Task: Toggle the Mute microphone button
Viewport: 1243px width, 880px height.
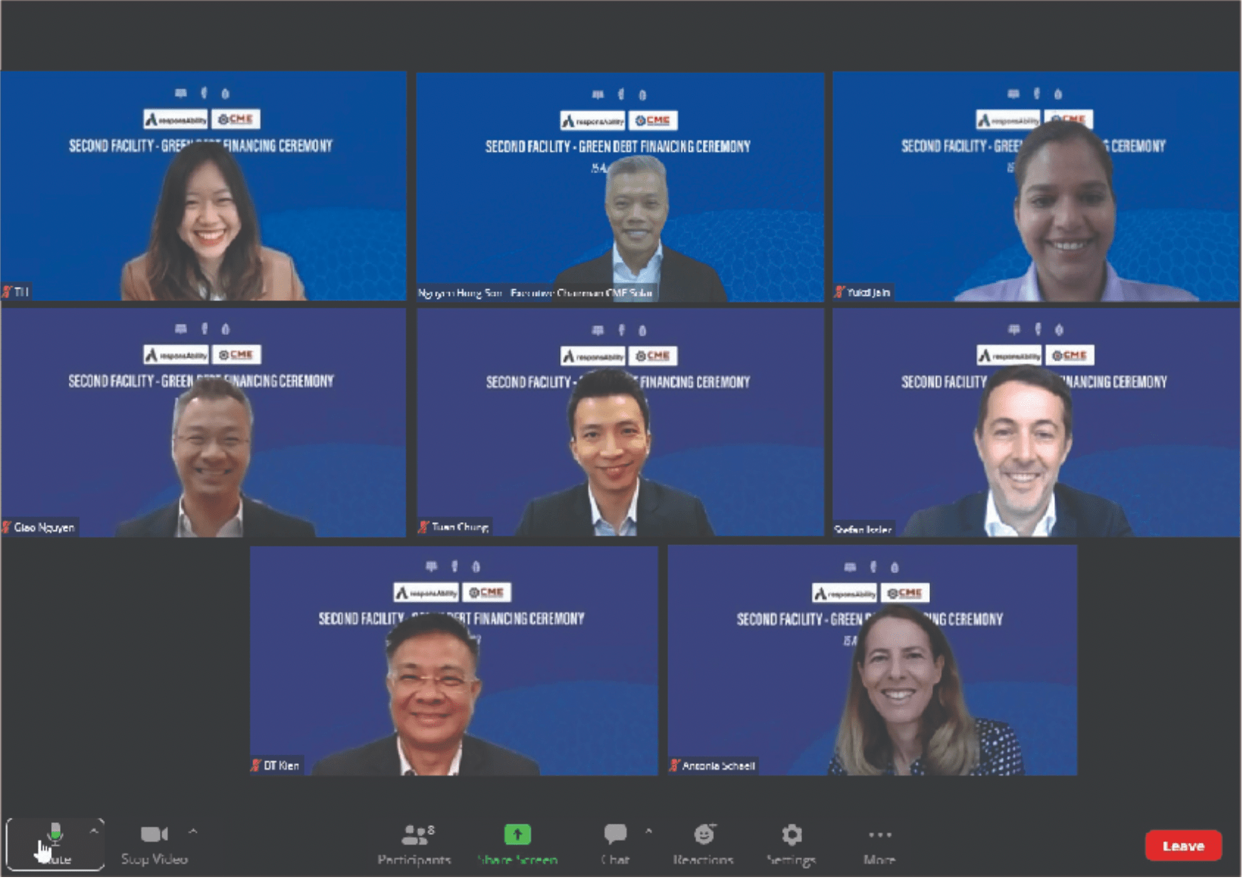Action: (x=54, y=843)
